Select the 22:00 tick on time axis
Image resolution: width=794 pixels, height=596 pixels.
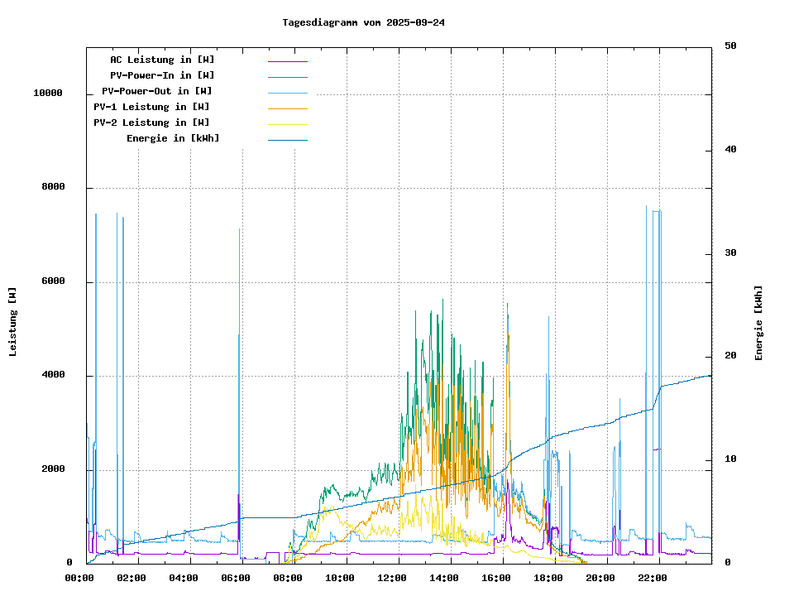(653, 578)
